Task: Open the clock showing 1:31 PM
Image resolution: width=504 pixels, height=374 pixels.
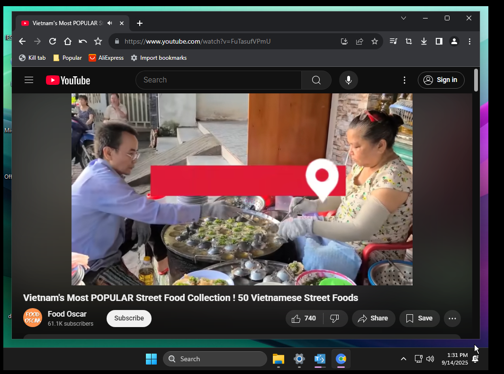Action: click(455, 359)
